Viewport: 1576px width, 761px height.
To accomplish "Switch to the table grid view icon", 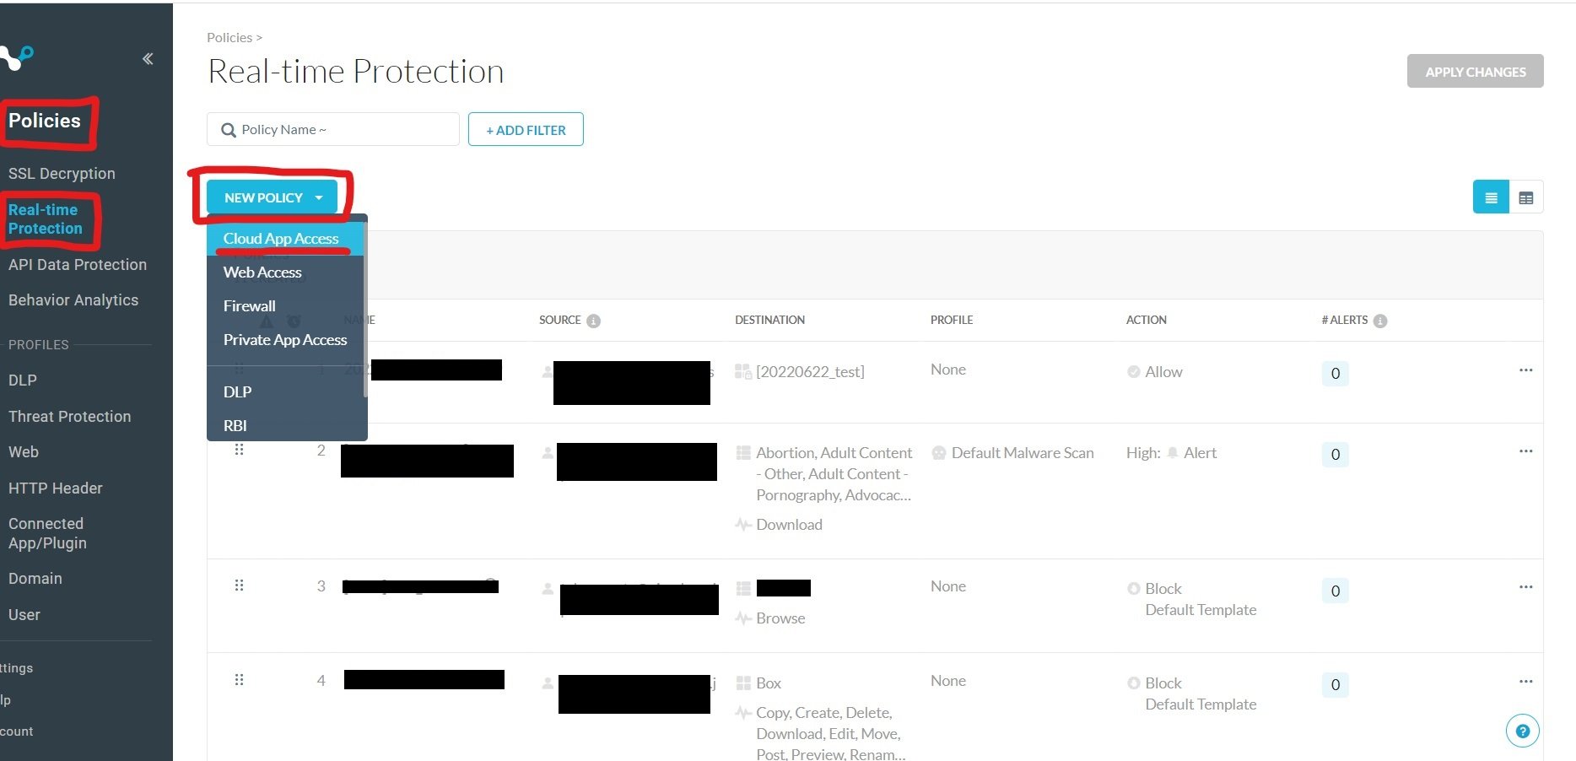I will pos(1525,197).
